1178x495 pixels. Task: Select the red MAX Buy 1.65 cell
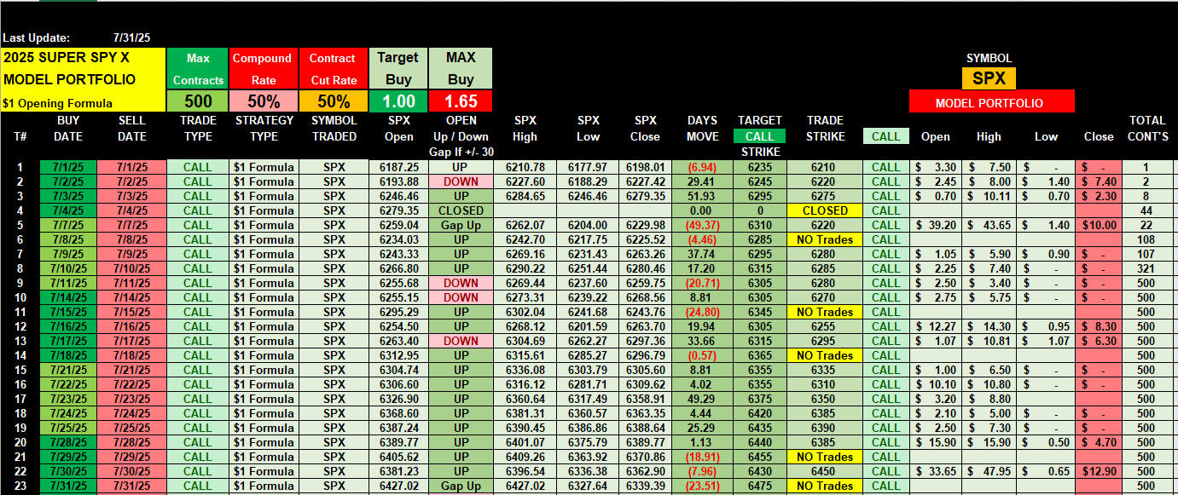(460, 101)
